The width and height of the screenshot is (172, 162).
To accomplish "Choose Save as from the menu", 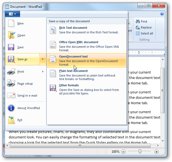I will point(23,59).
